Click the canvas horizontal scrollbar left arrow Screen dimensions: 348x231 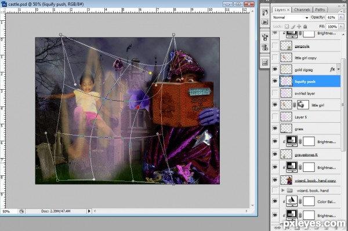pyautogui.click(x=95, y=211)
